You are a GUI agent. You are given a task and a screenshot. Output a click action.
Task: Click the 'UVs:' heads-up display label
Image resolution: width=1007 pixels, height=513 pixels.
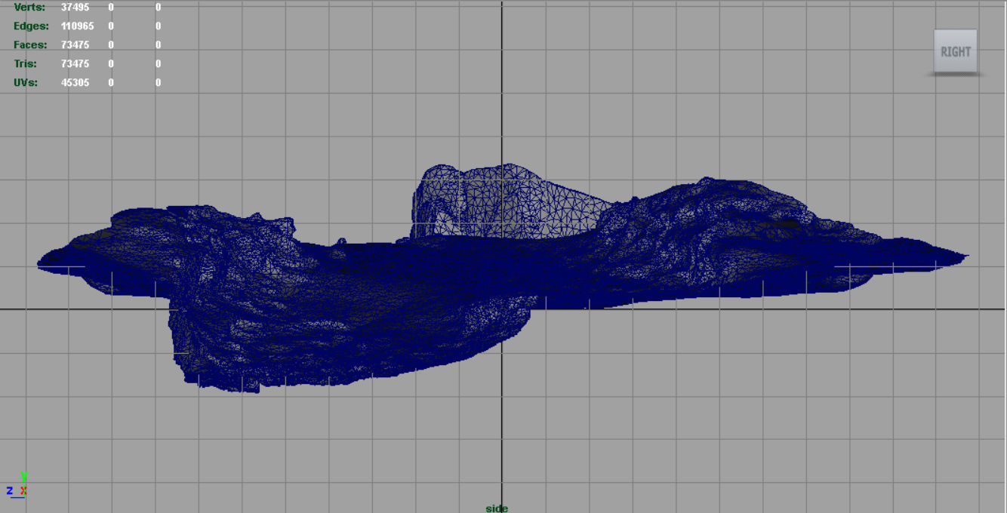click(x=26, y=83)
